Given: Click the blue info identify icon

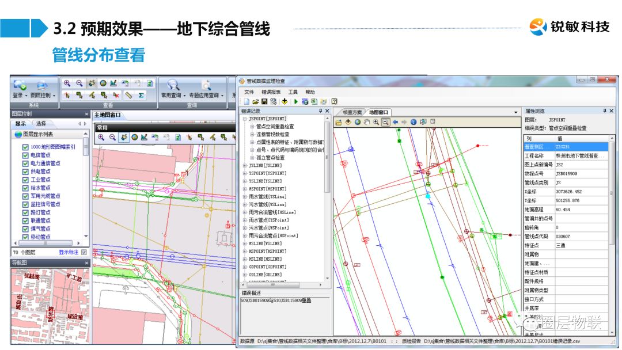Looking at the screenshot, I should click(x=414, y=122).
